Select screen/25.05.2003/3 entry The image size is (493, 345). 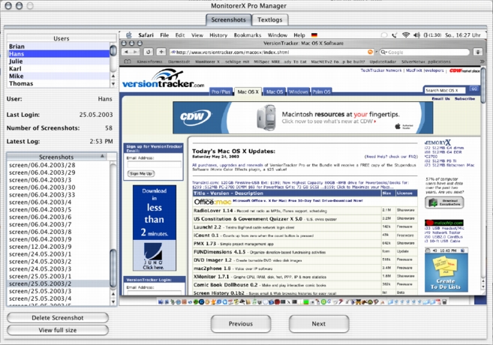[59, 291]
